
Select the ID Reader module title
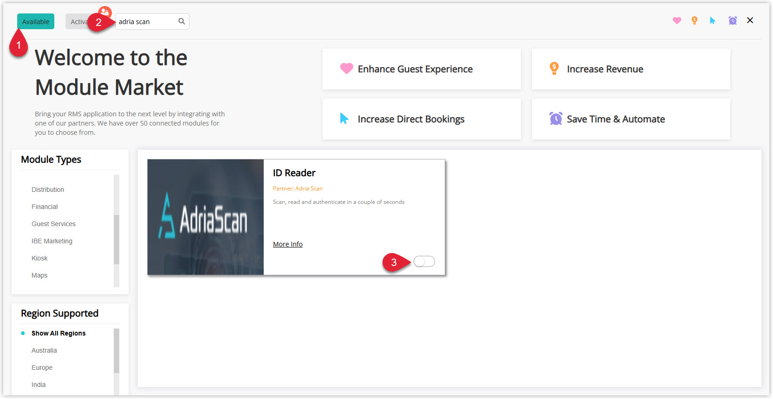pos(294,173)
